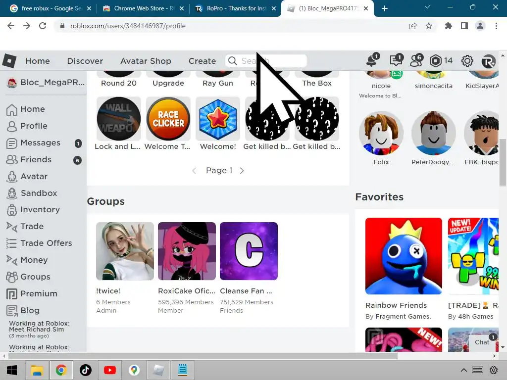This screenshot has height=380, width=507.
Task: Open the Chat button
Action: tap(482, 342)
